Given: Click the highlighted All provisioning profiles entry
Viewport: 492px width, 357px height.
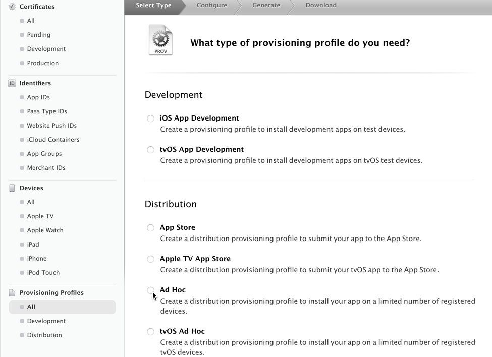Looking at the screenshot, I should coord(31,307).
